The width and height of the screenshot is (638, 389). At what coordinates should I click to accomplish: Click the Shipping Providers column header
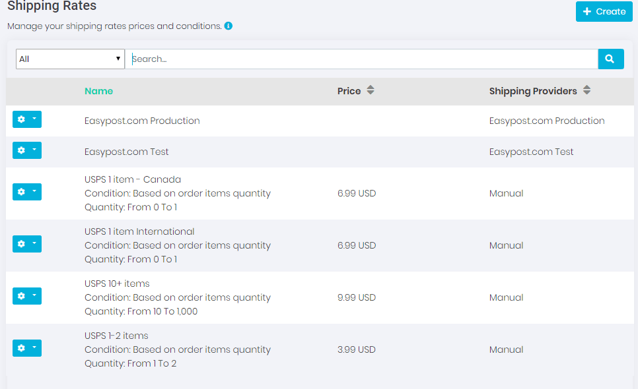click(x=533, y=91)
